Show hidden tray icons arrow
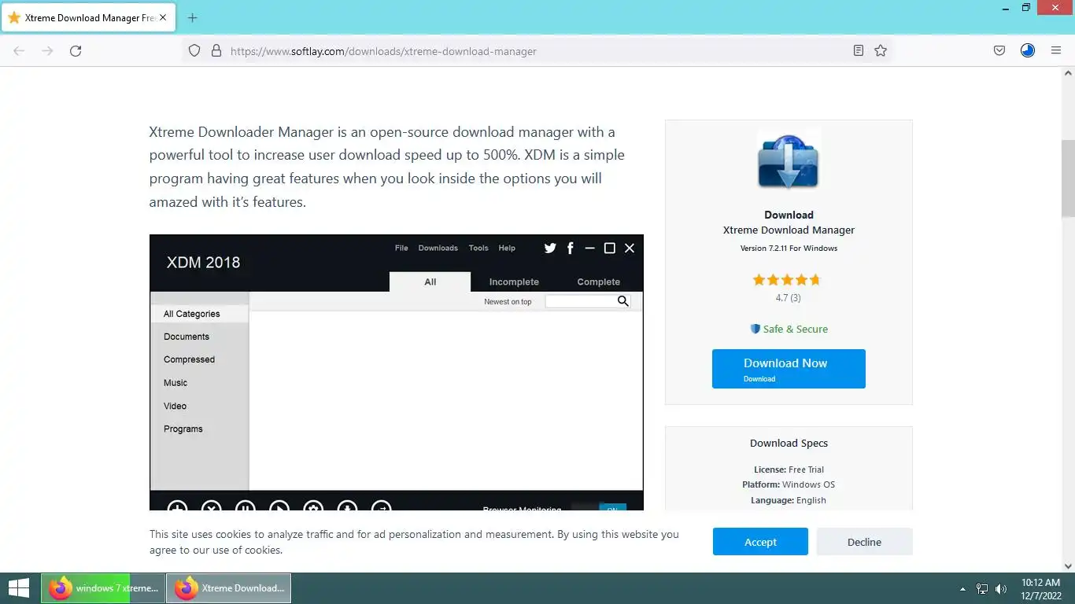Image resolution: width=1075 pixels, height=604 pixels. [x=962, y=588]
